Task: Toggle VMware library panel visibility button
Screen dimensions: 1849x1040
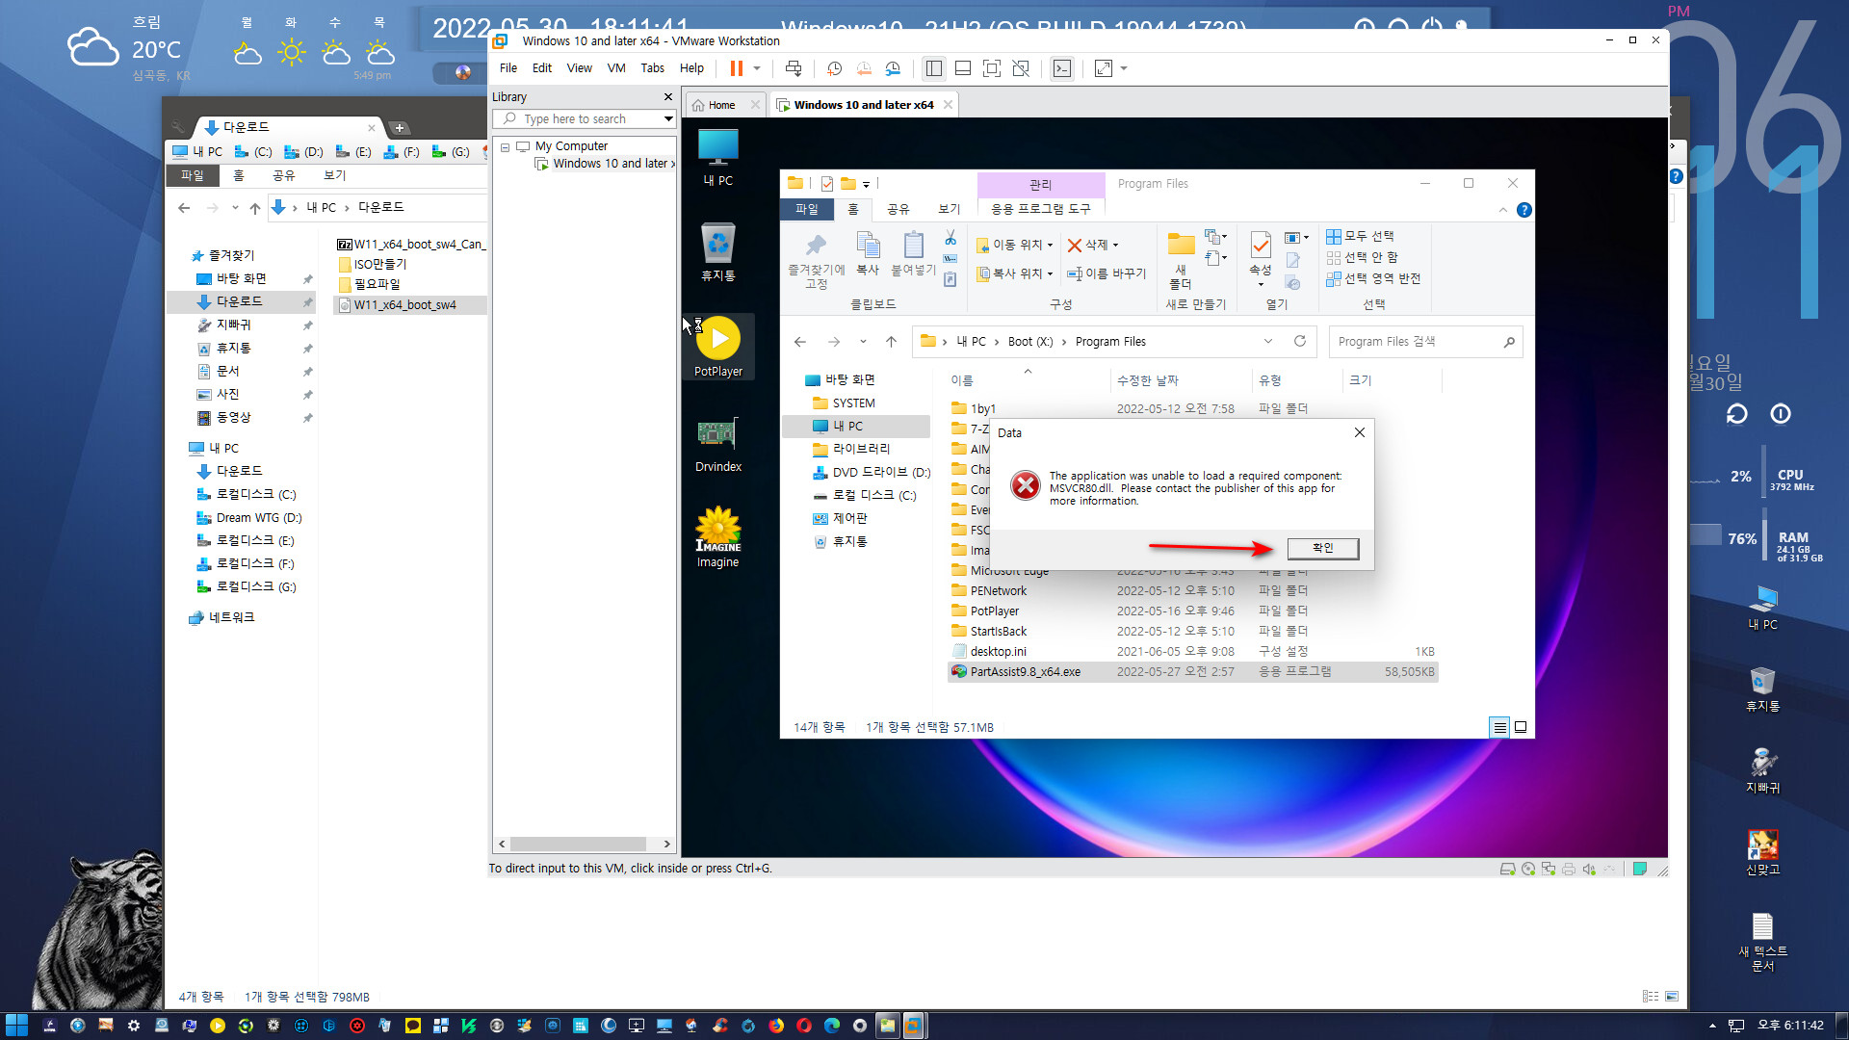Action: point(933,68)
